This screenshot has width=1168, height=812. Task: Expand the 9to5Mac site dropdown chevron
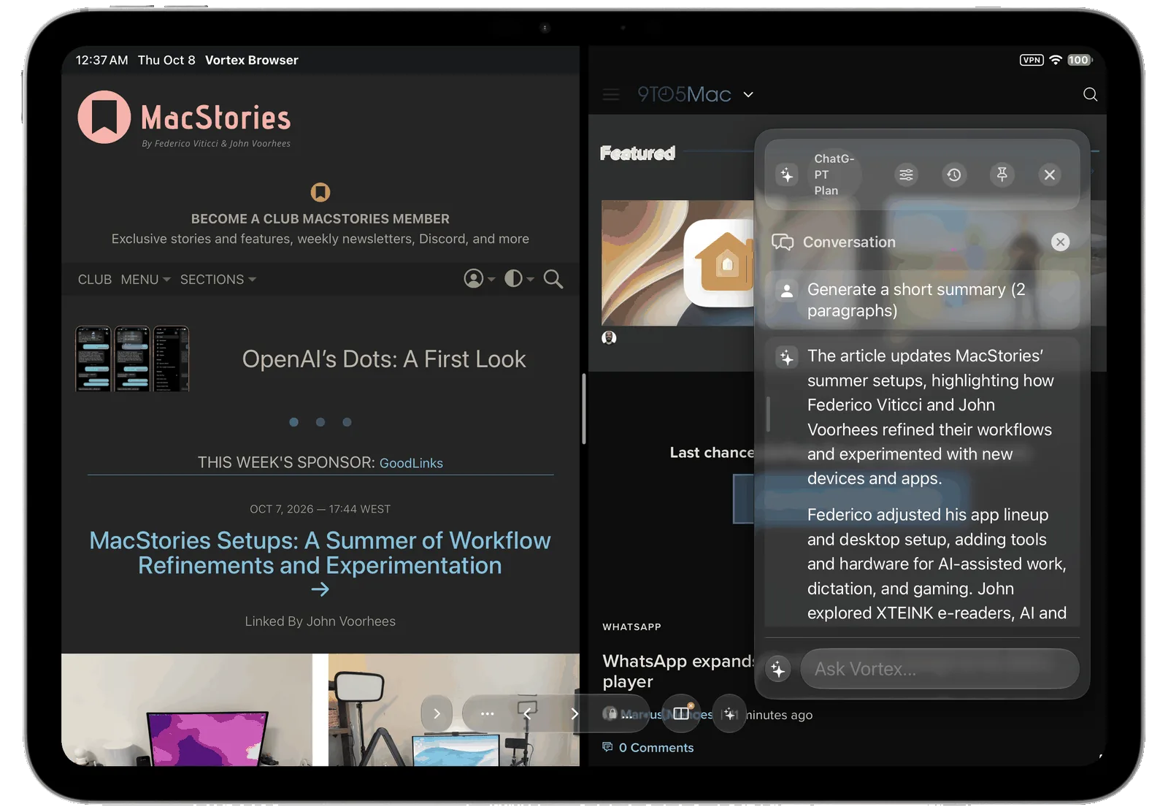point(748,95)
